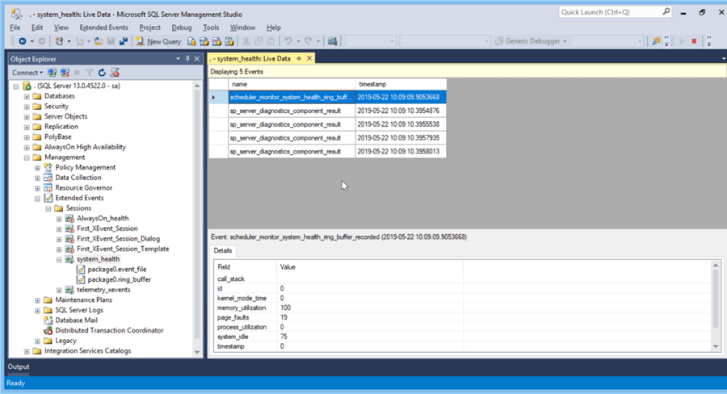Click the Details pane scroll down arrow
Screen dimensions: 727x394
pyautogui.click(x=716, y=346)
